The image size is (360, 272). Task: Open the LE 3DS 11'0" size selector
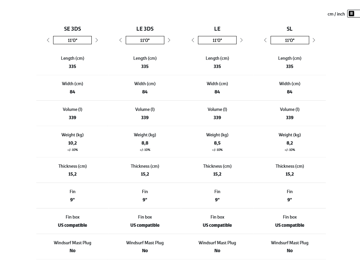145,40
